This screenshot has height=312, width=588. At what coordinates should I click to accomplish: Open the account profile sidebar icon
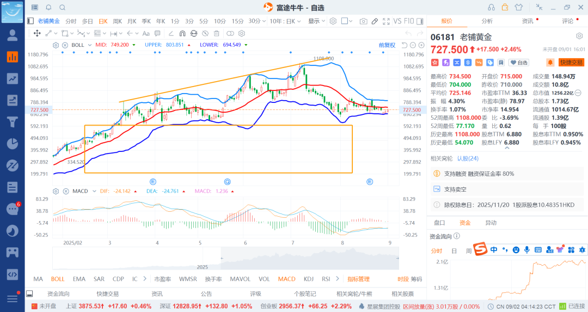click(13, 35)
